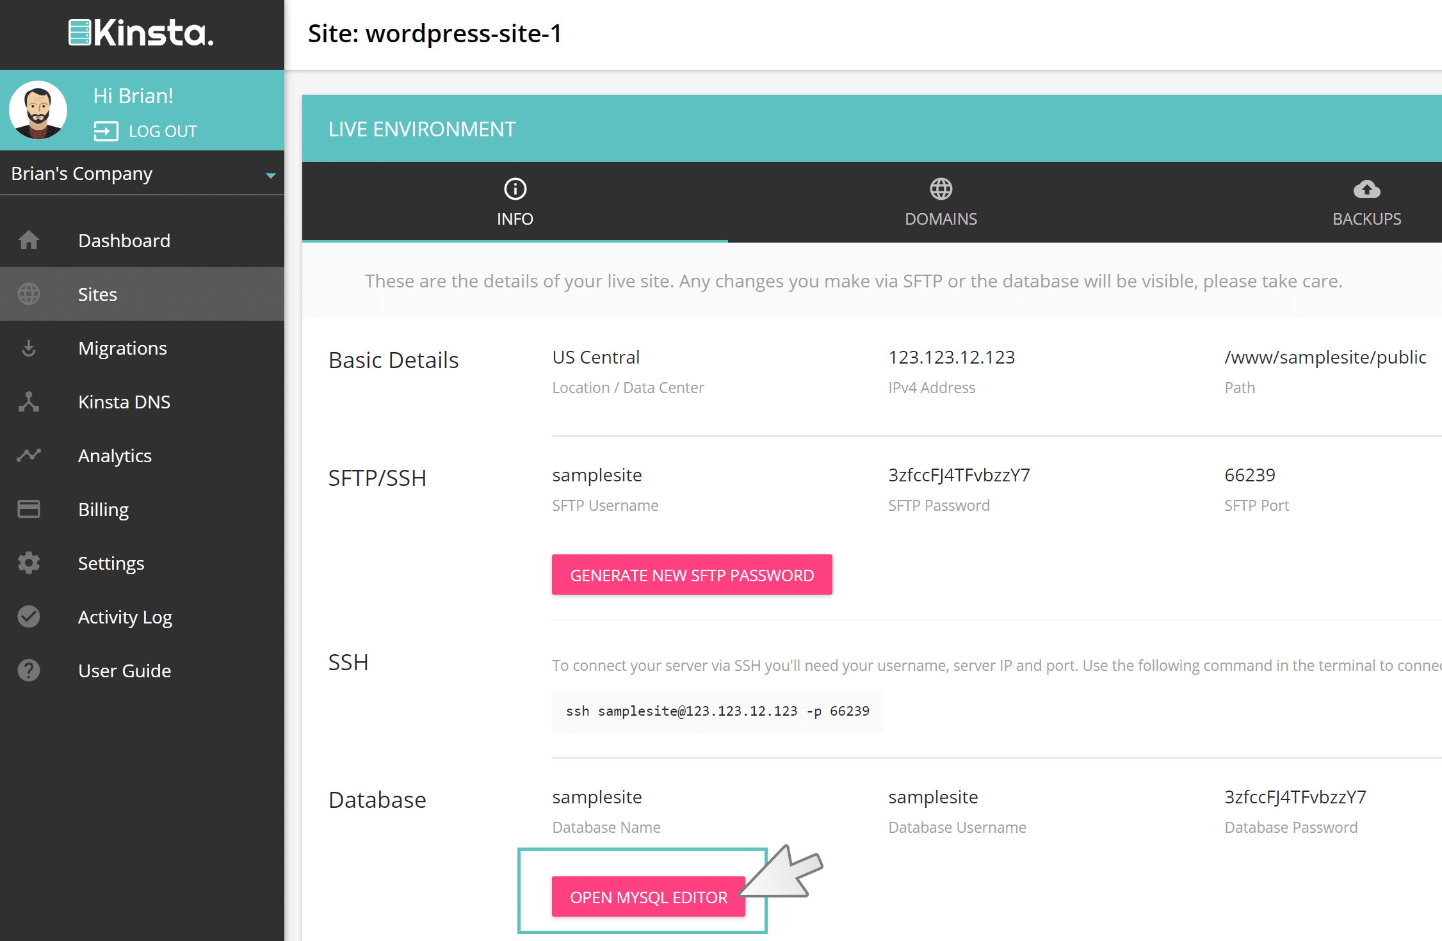Click the SFTP port 66239
The height and width of the screenshot is (941, 1442).
point(1249,475)
